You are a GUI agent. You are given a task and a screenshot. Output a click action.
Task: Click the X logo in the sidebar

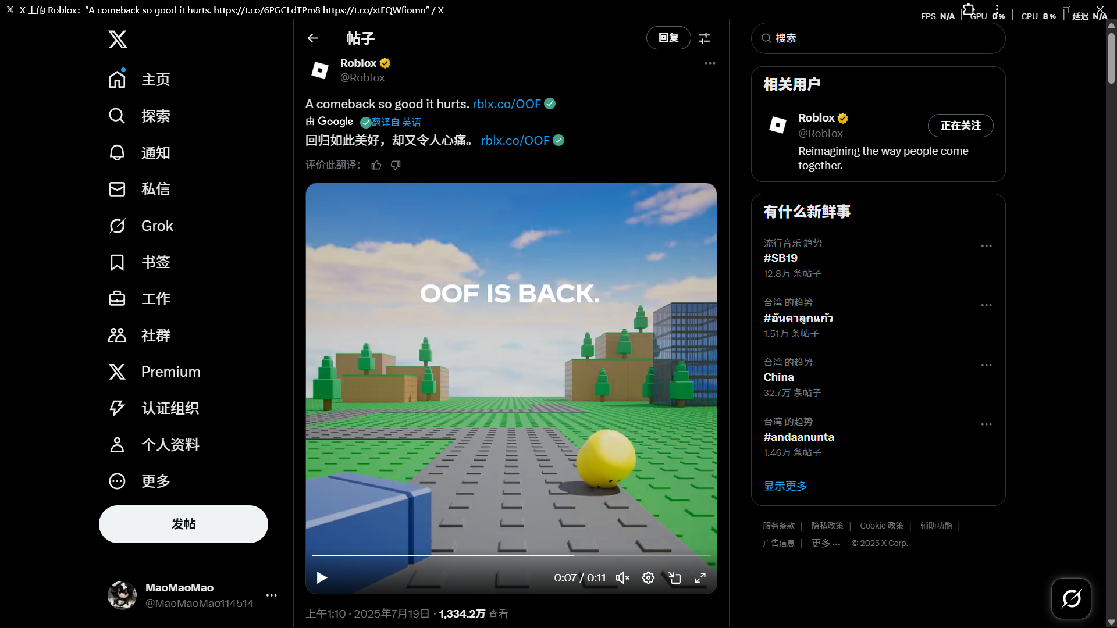coord(118,40)
